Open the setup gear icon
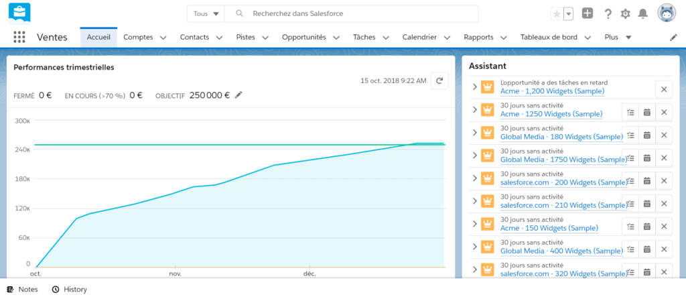 coord(625,14)
